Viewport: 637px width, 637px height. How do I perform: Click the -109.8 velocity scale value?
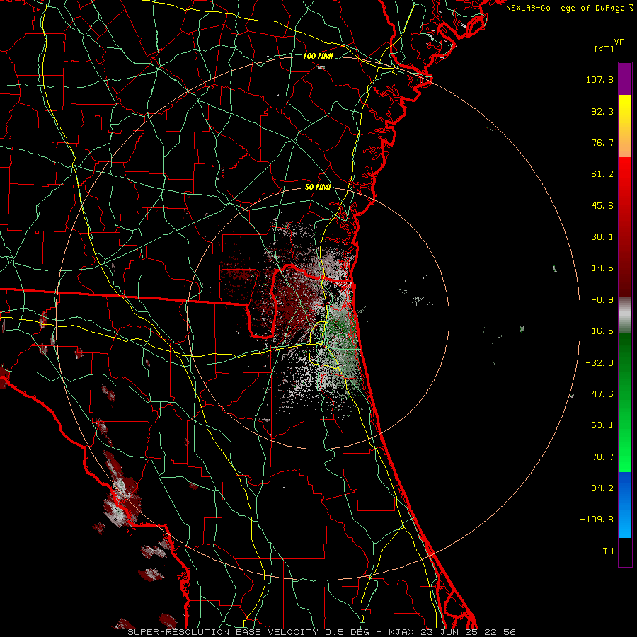[597, 520]
